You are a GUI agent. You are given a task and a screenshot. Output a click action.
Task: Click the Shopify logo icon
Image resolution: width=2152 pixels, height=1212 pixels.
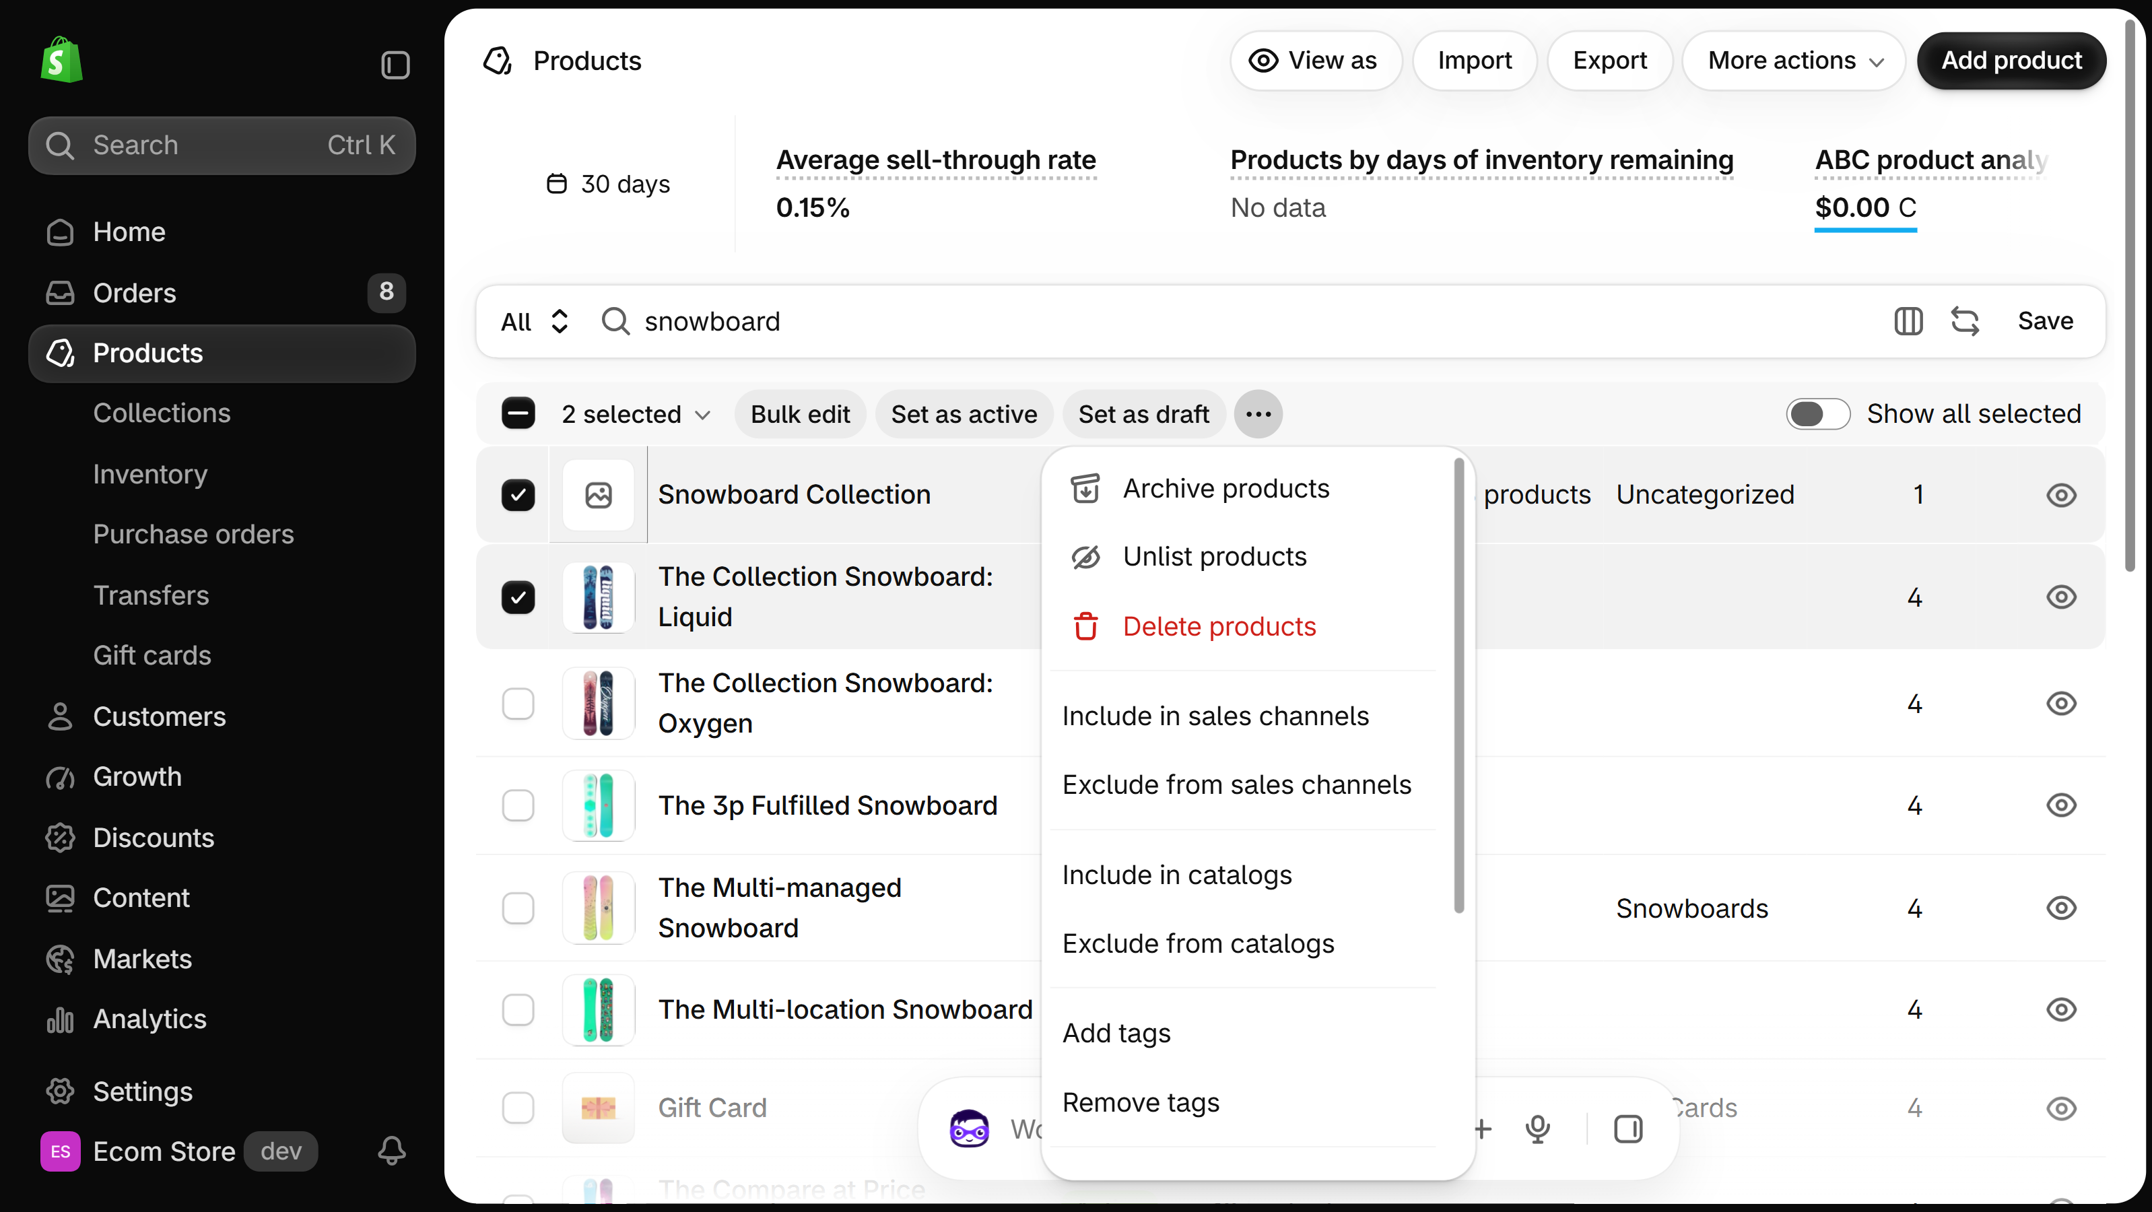(x=62, y=60)
